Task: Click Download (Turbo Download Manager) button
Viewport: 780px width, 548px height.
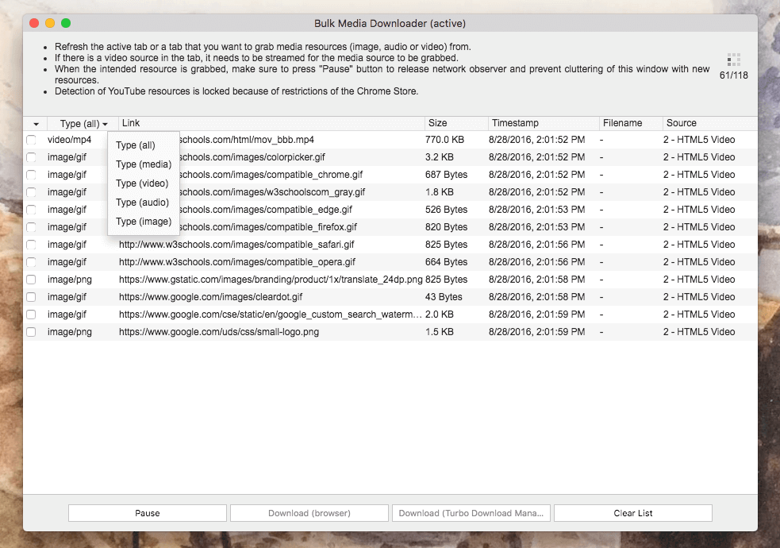Action: [x=471, y=513]
